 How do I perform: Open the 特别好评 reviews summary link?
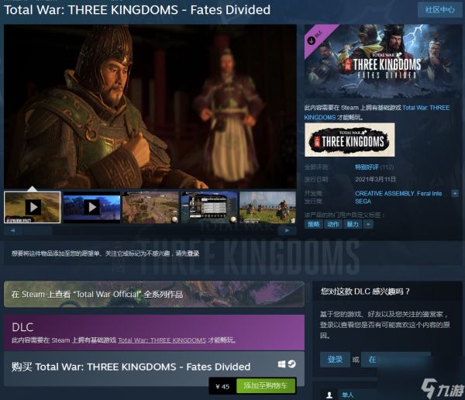pos(367,167)
